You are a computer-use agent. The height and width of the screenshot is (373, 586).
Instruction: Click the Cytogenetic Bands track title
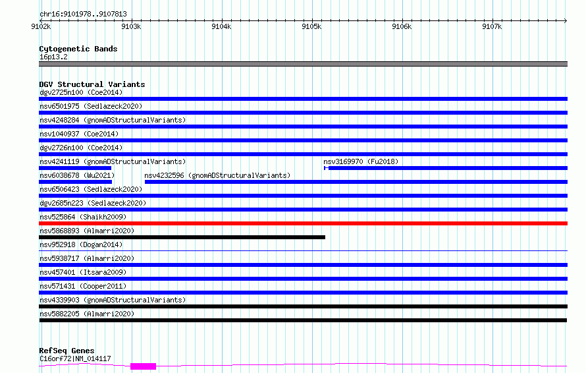click(78, 49)
